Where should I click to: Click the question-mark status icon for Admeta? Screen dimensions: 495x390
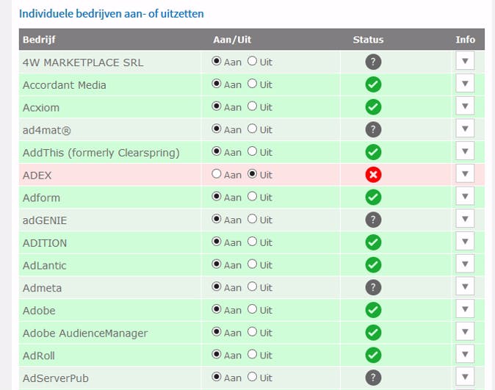(373, 287)
